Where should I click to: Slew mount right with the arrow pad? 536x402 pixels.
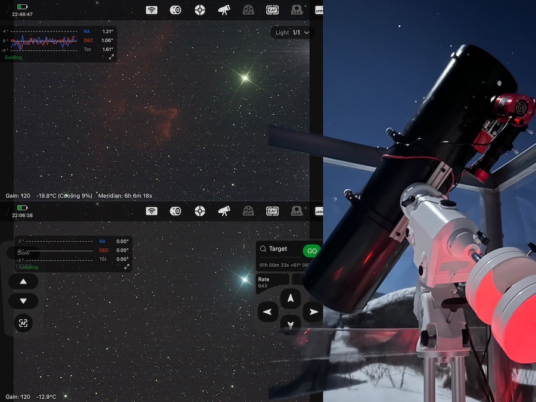tap(313, 311)
